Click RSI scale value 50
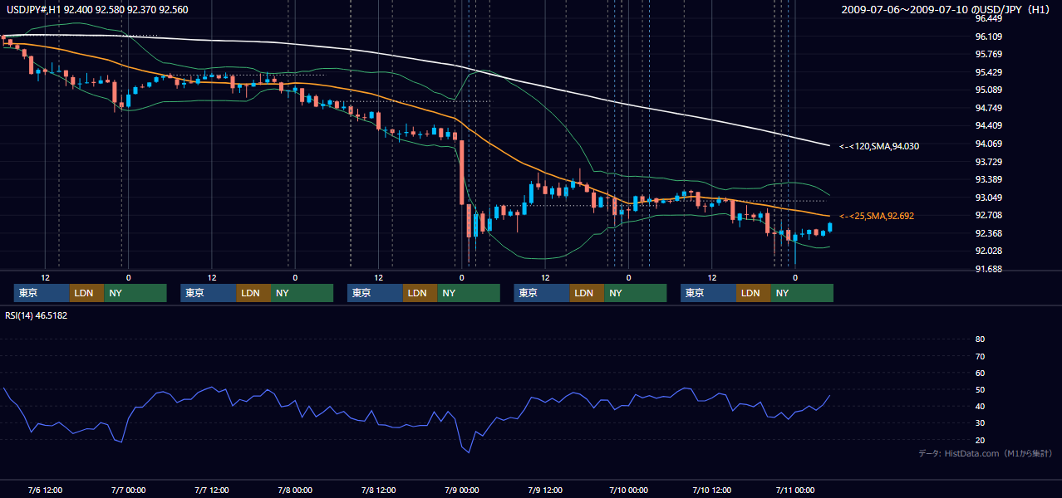1062x498 pixels. tap(980, 390)
